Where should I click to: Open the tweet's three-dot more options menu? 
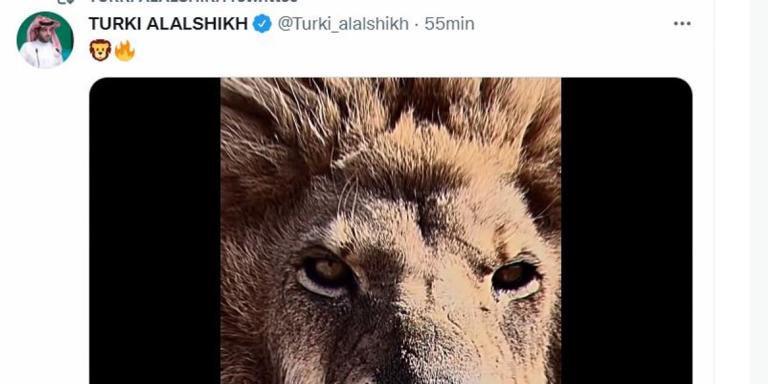pos(682,24)
